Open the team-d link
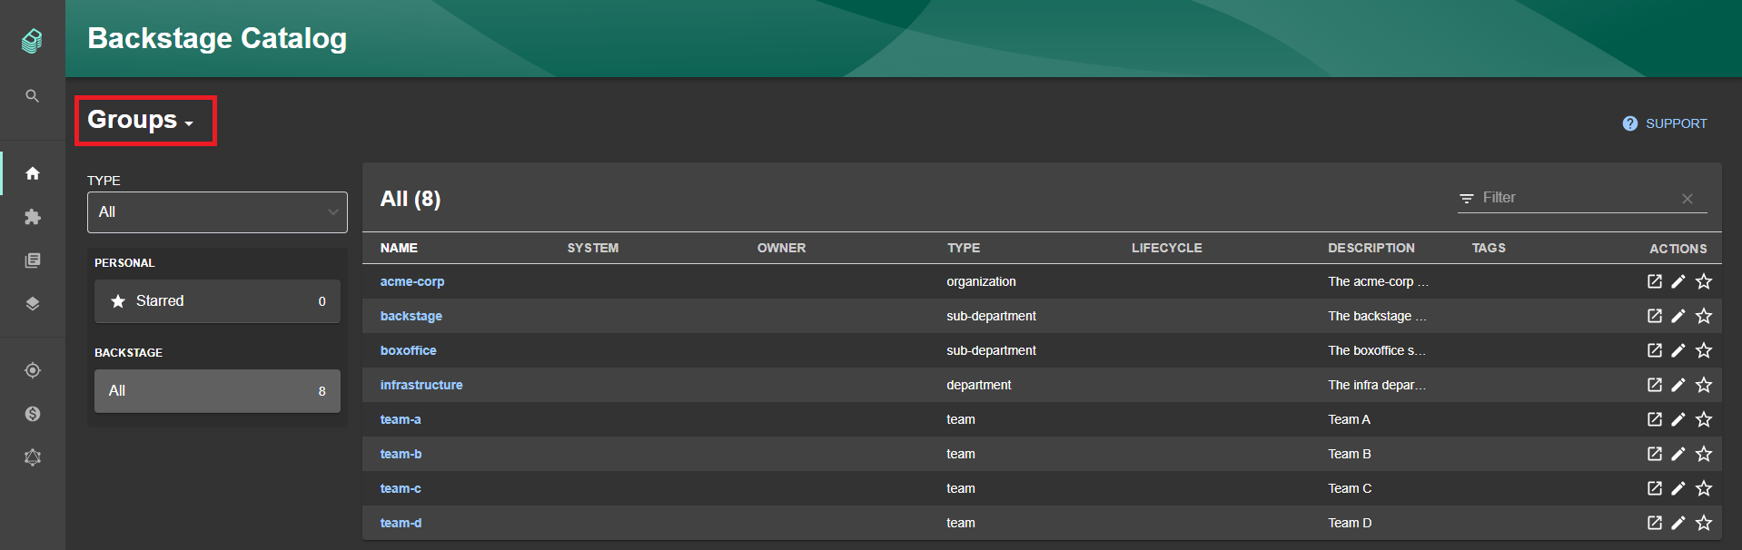1742x550 pixels. coord(401,523)
